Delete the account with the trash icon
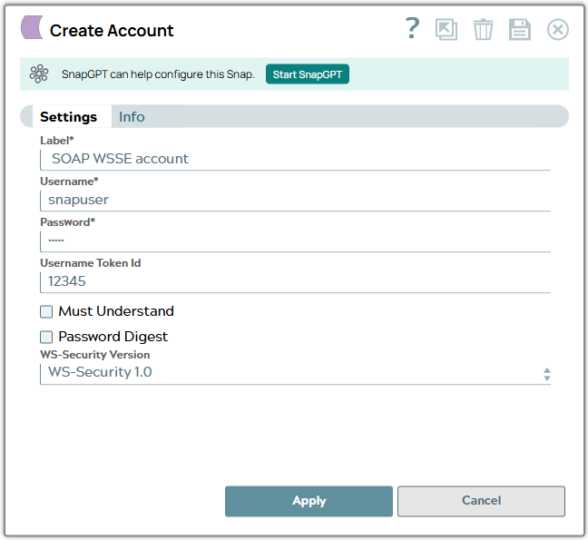This screenshot has width=588, height=540. point(483,29)
